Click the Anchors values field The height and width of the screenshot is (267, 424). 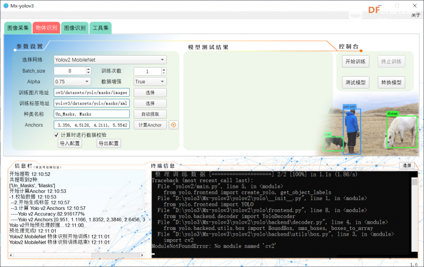[x=92, y=125]
